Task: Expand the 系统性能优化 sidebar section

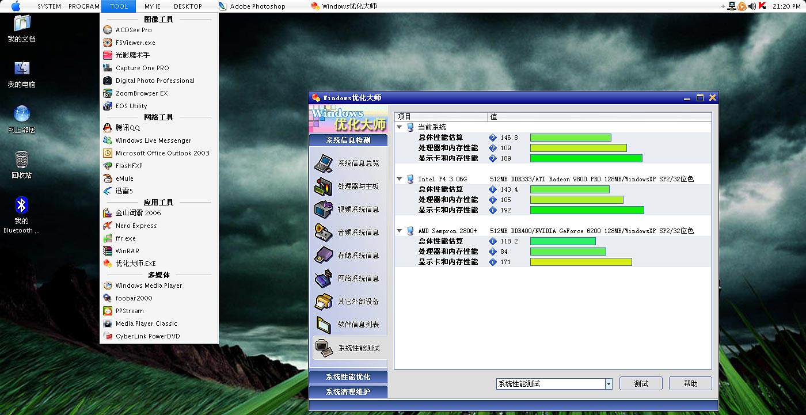Action: tap(348, 377)
